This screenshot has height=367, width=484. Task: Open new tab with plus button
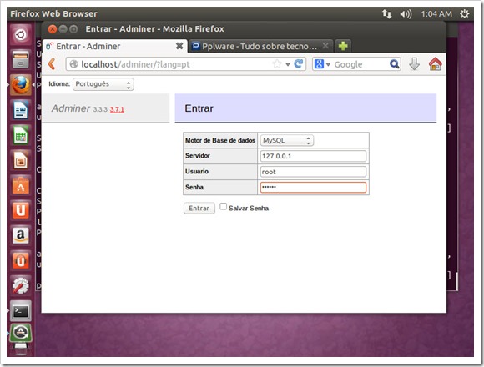tap(343, 46)
